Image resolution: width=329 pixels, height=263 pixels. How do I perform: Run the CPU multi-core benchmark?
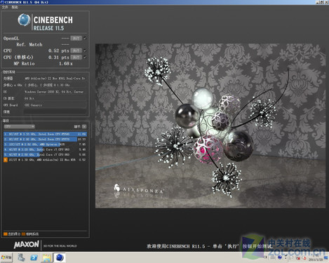coord(76,50)
